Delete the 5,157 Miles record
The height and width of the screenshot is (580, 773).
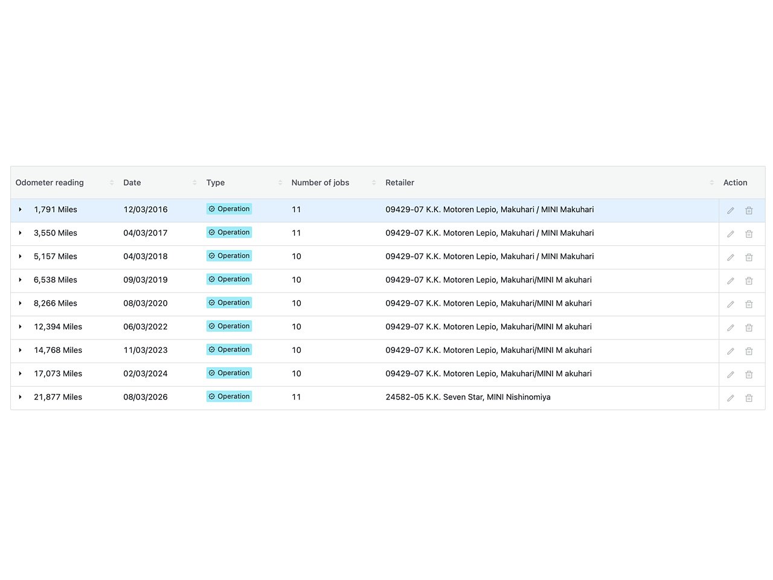coord(749,257)
